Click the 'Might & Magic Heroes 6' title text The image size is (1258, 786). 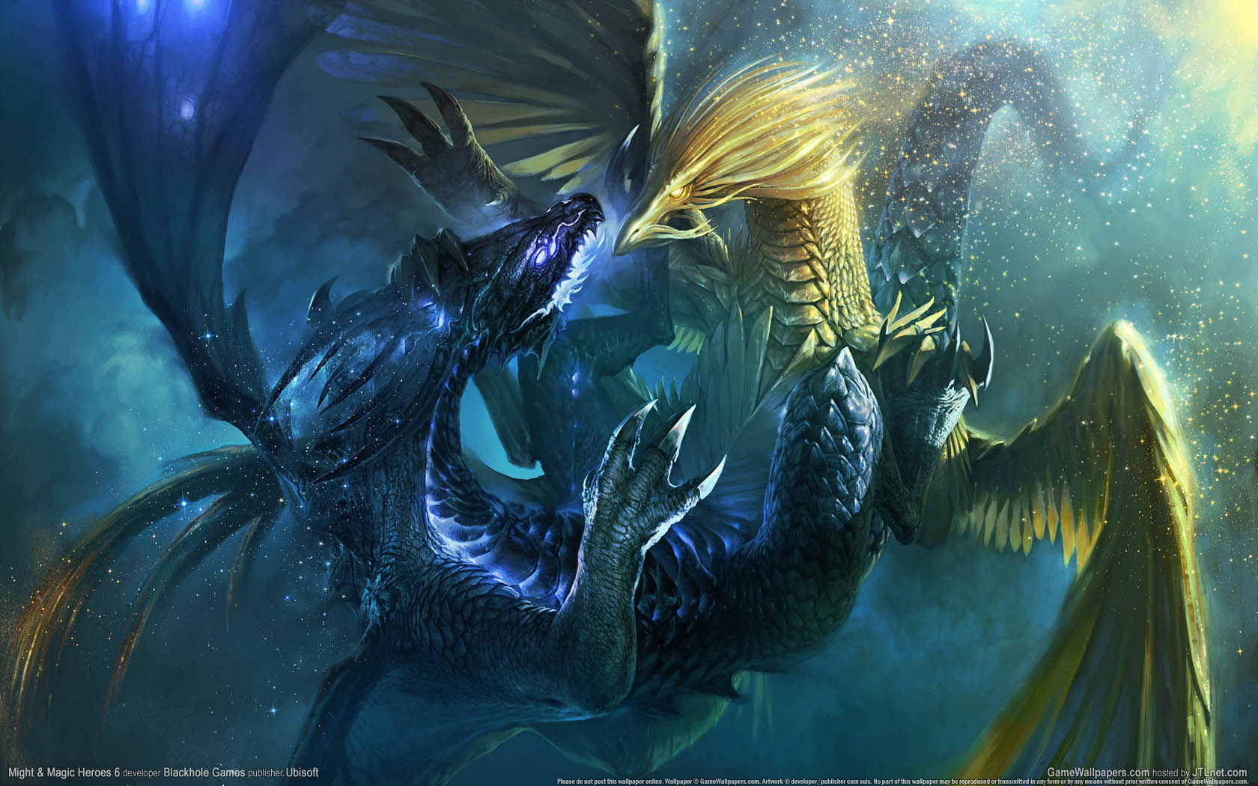click(x=64, y=772)
